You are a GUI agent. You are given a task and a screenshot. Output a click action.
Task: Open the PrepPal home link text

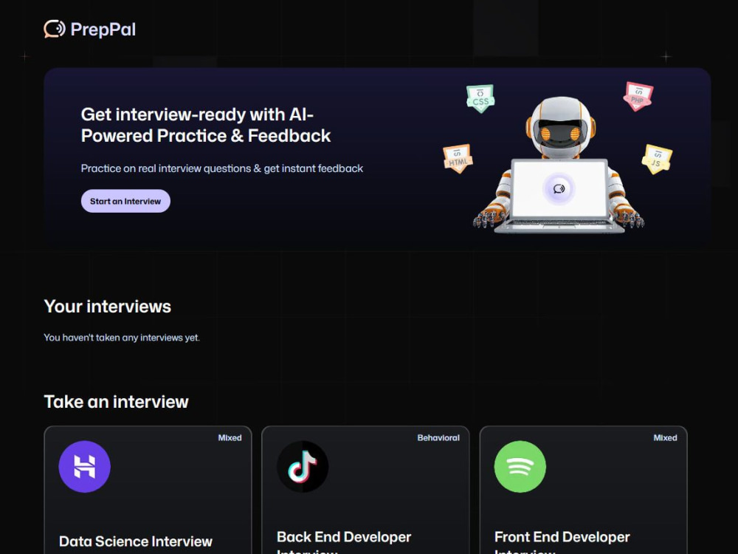103,30
